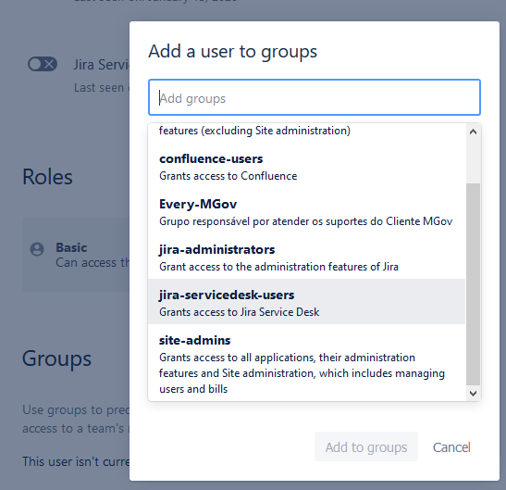Image resolution: width=506 pixels, height=490 pixels.
Task: Click the Groups heading in background page
Action: tap(56, 358)
